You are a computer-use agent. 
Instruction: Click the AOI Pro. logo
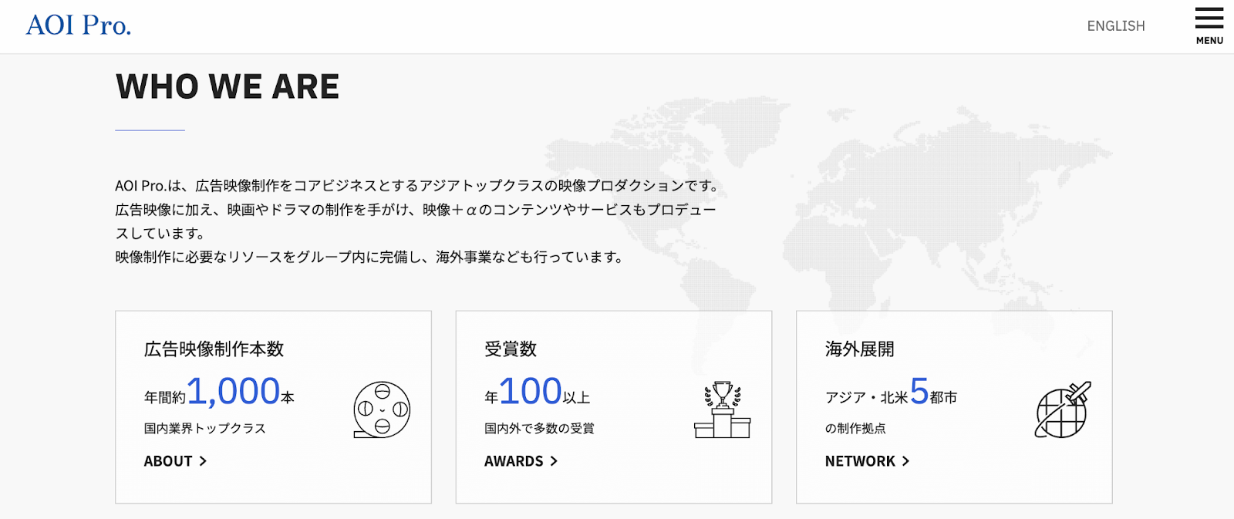pos(79,25)
